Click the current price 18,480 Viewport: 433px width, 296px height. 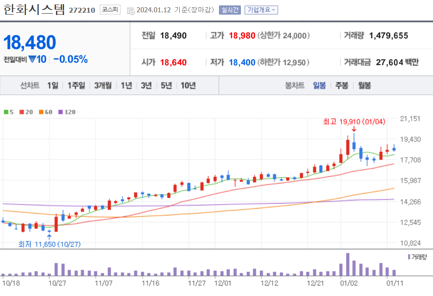(30, 42)
